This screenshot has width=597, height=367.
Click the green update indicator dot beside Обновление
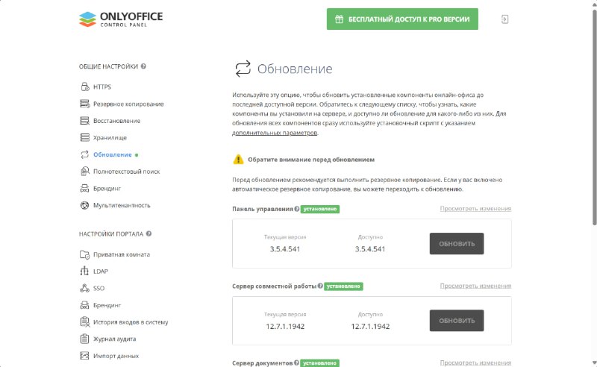(x=137, y=155)
